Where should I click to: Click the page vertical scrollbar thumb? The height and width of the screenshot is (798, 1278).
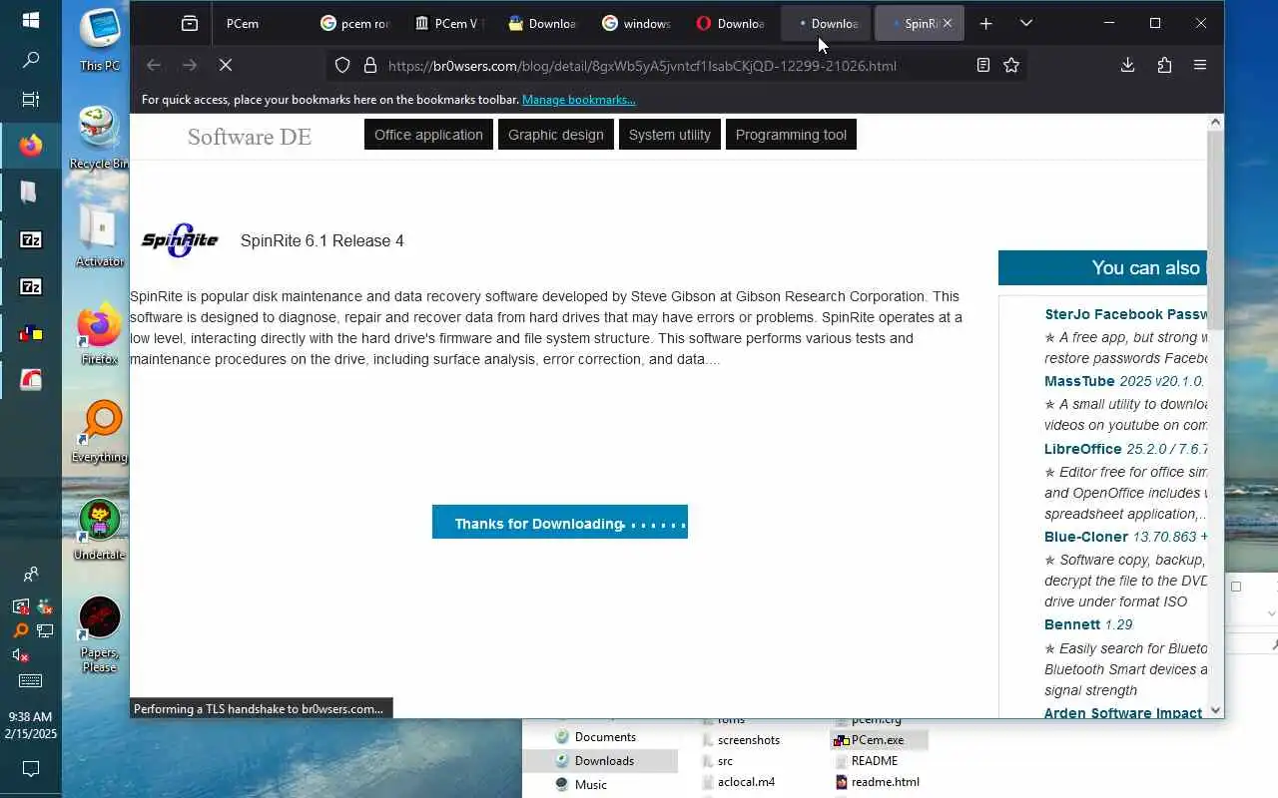coord(1215,229)
